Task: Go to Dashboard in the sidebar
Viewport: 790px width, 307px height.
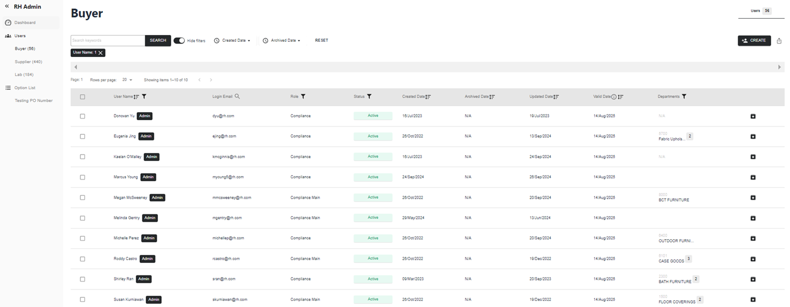Action: (x=25, y=23)
